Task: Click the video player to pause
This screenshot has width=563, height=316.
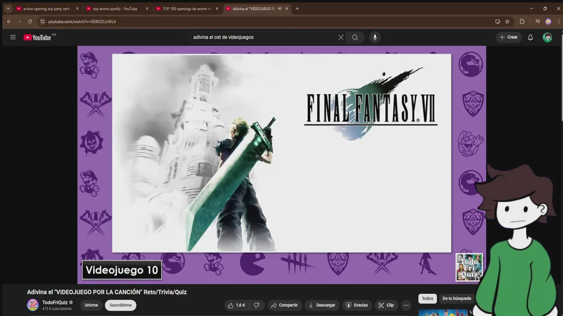Action: [281, 165]
